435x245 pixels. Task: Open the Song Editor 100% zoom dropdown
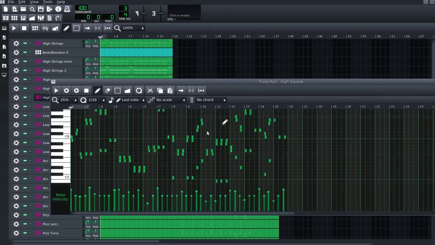point(133,28)
